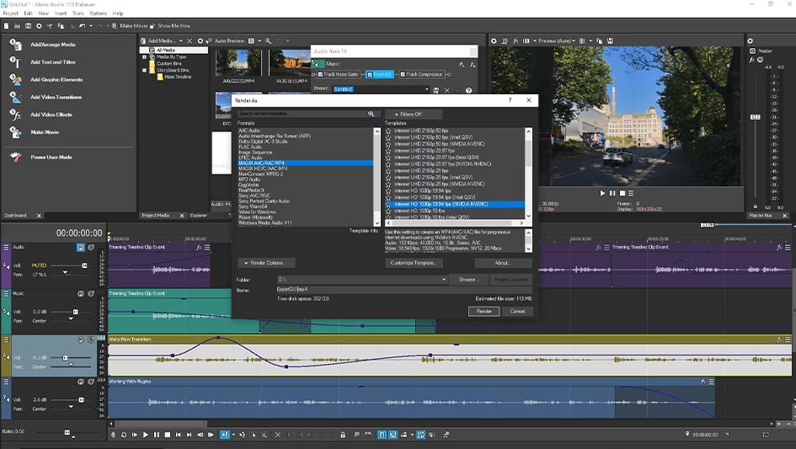
Task: Open Add Media dropdown arrow
Action: [181, 40]
